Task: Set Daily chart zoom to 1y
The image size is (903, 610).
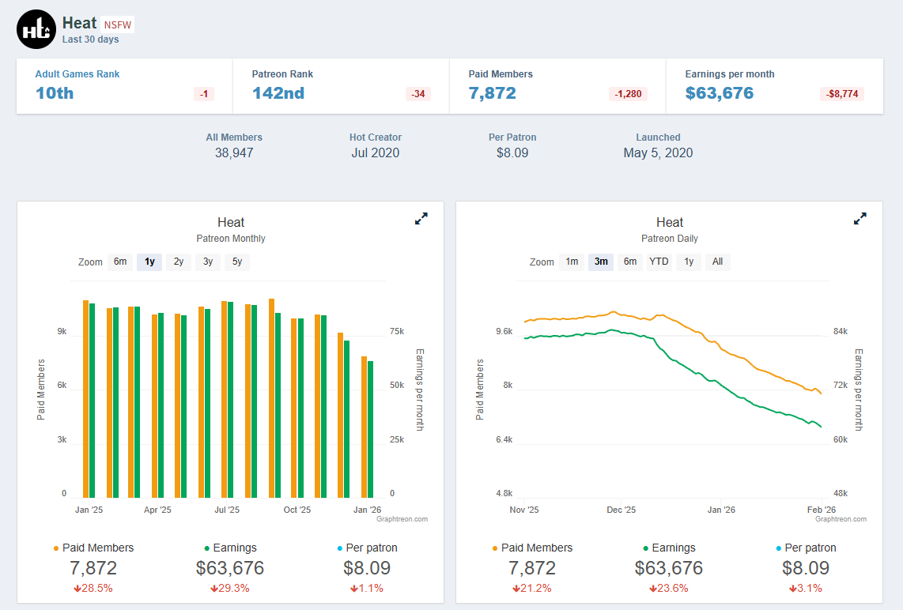Action: tap(689, 262)
